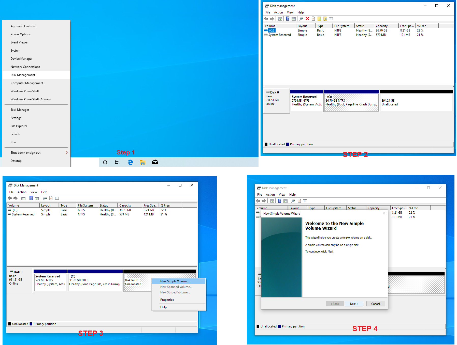This screenshot has height=345, width=457.
Task: Click the Cortana circle icon on the taskbar
Action: coord(105,162)
